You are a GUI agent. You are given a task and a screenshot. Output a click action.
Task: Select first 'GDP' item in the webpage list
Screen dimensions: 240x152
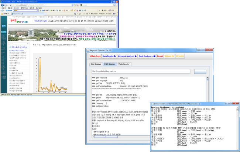tap(13, 61)
